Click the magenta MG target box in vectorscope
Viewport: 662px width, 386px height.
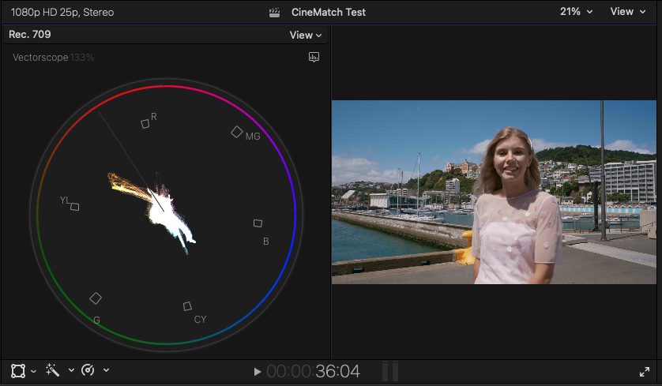236,132
